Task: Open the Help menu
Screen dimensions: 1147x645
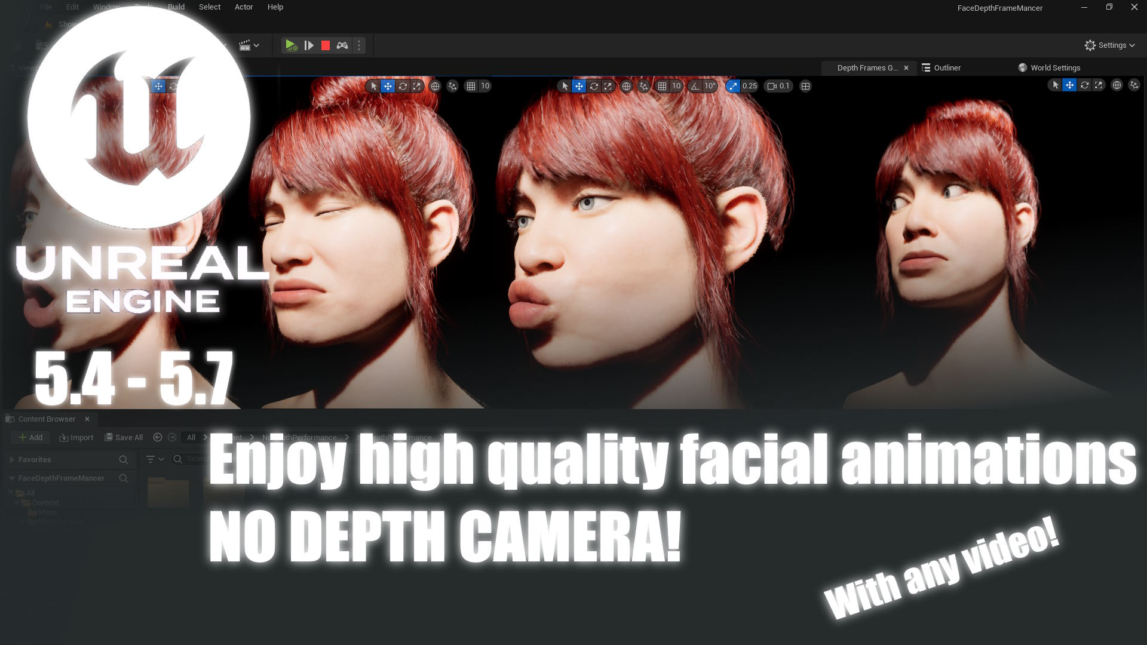Action: tap(275, 7)
